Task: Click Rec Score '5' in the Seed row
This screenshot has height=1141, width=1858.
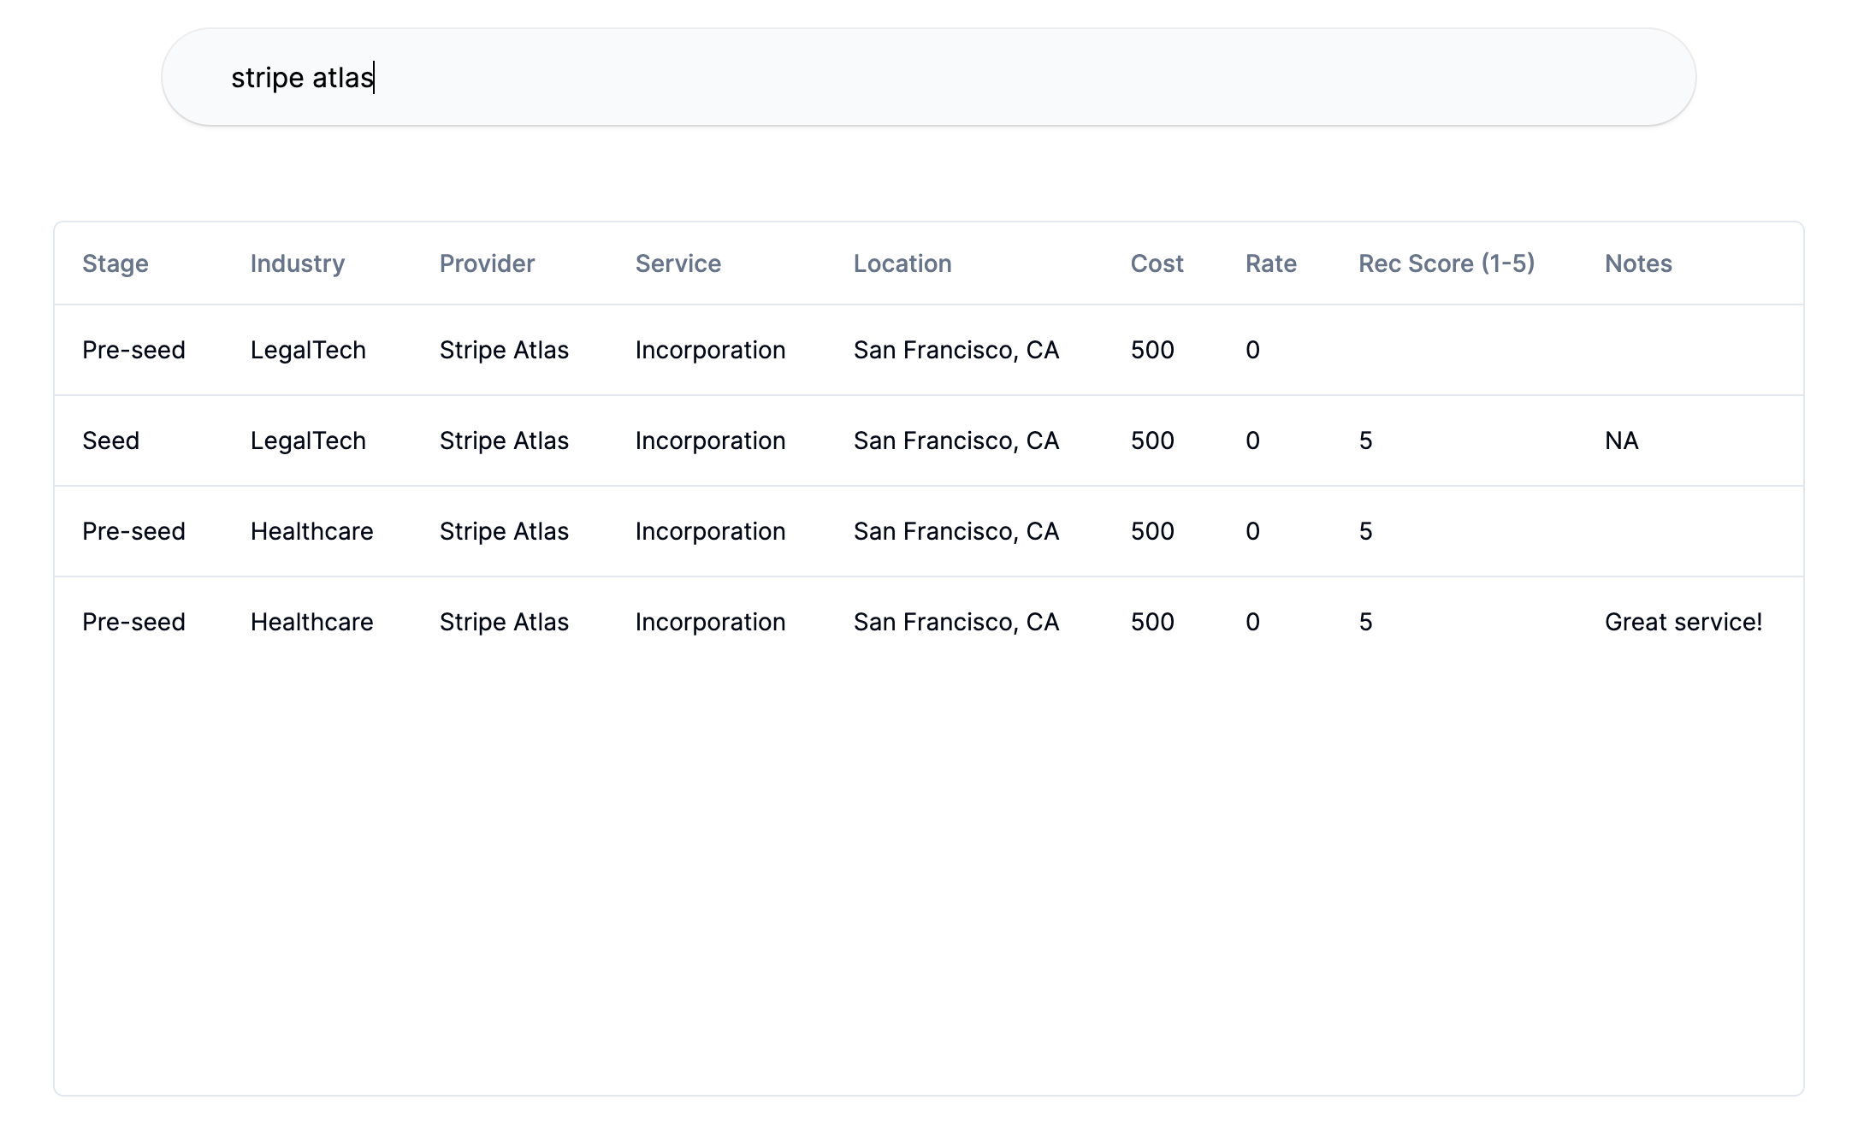Action: tap(1365, 440)
